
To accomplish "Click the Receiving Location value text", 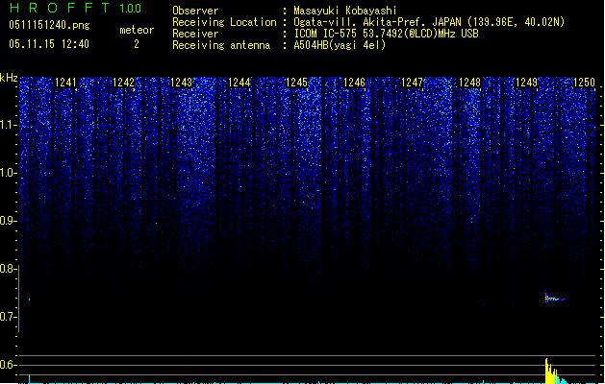I will click(x=429, y=22).
